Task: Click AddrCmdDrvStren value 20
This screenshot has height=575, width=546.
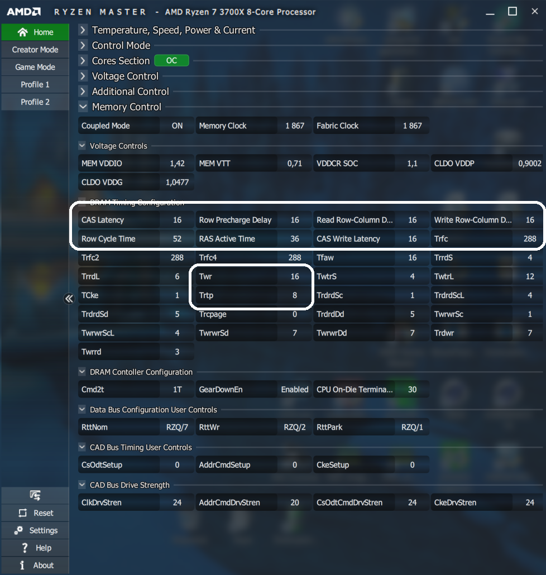Action: click(x=294, y=502)
